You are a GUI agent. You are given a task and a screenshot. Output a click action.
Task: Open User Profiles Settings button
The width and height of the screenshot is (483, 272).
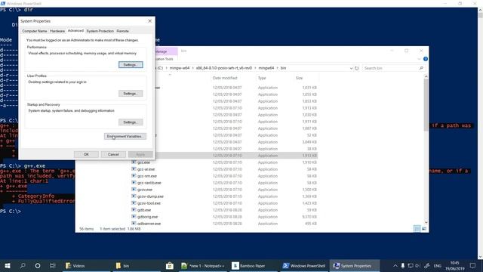point(131,94)
